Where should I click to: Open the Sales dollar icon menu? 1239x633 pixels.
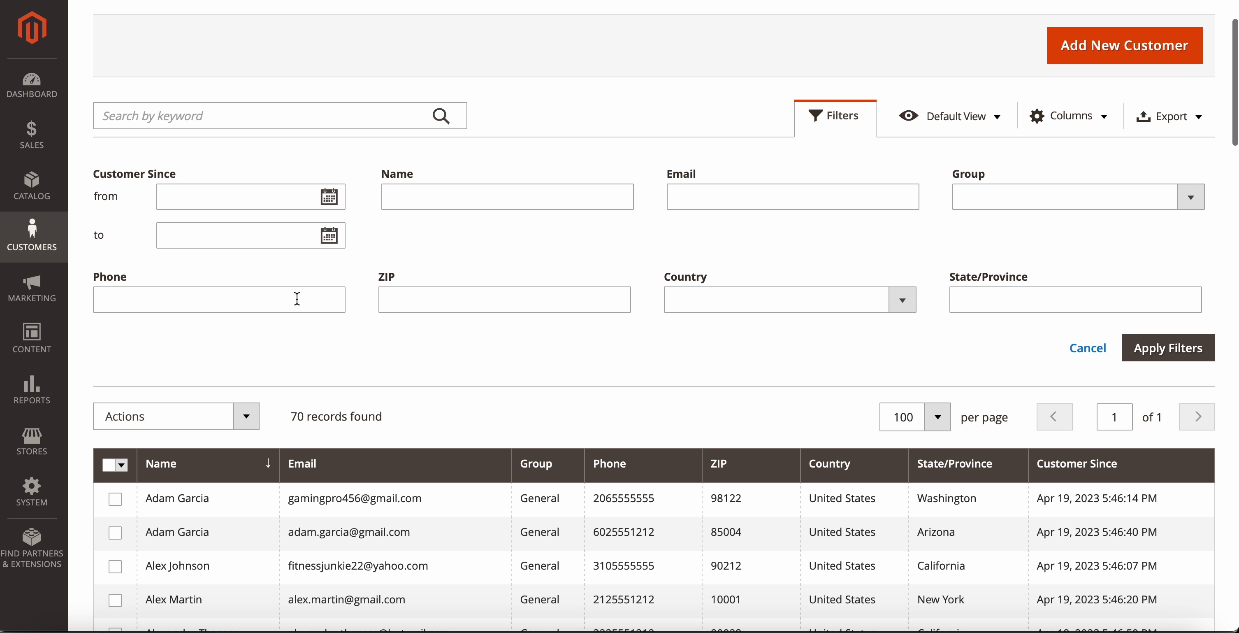coord(32,134)
